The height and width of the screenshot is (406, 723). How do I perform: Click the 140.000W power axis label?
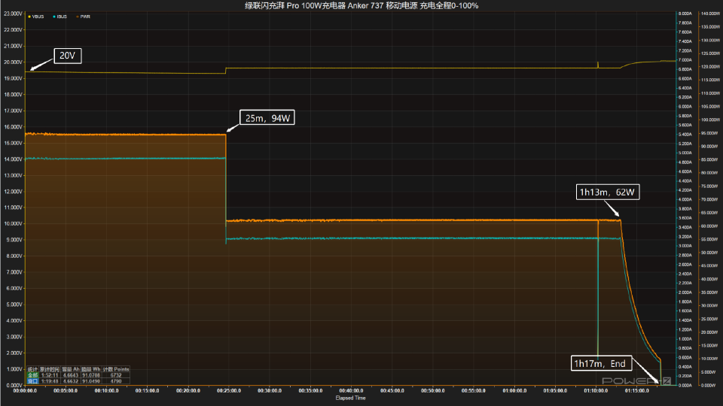point(710,14)
